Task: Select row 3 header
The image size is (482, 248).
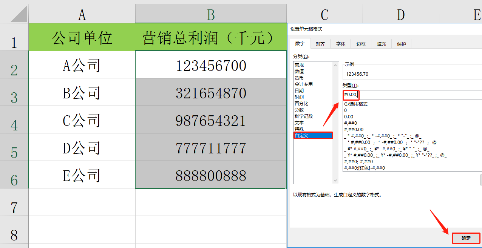Action: (x=14, y=92)
